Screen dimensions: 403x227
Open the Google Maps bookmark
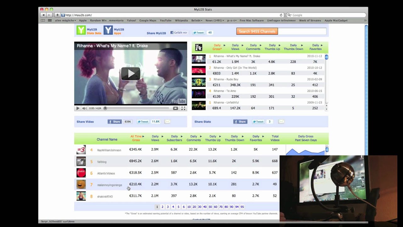pos(148,20)
